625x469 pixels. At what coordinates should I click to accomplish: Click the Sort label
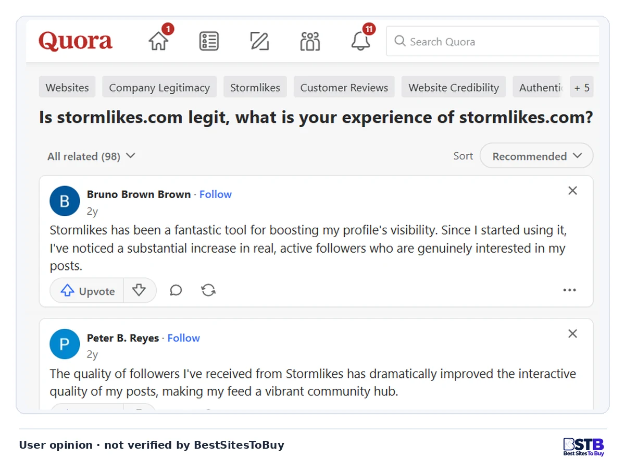[463, 156]
